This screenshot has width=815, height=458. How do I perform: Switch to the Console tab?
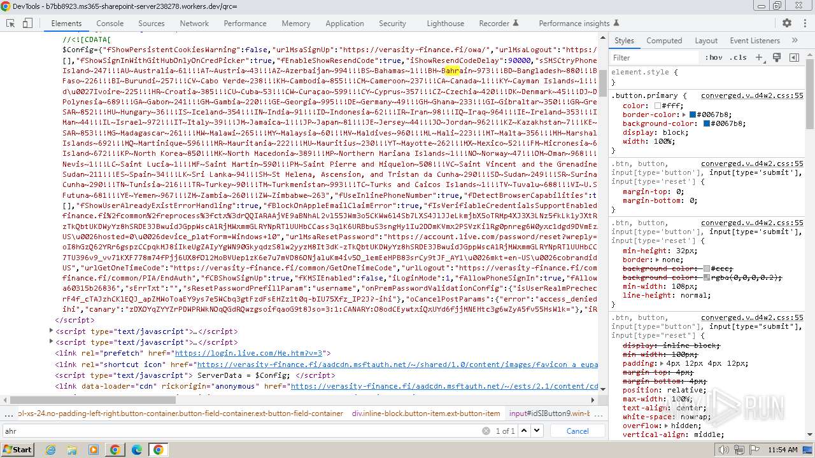[x=110, y=23]
